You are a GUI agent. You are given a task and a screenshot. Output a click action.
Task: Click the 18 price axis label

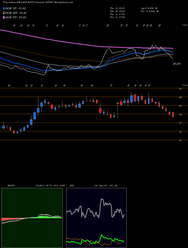click(180, 115)
